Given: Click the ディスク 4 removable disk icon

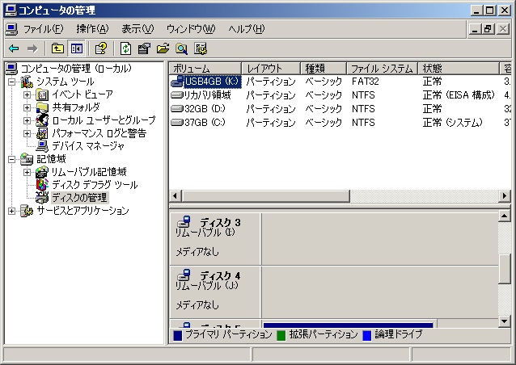Looking at the screenshot, I should point(184,275).
